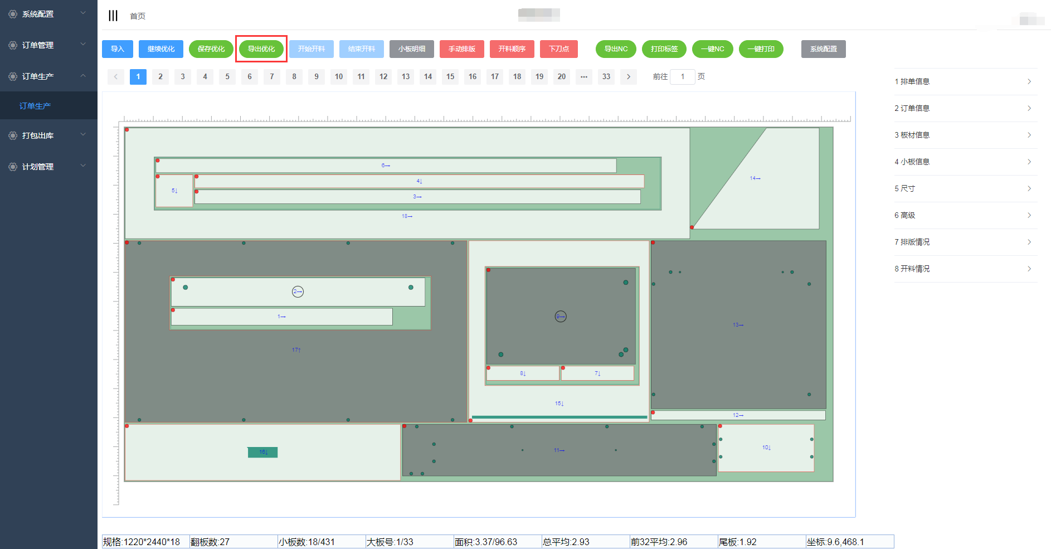1051x549 pixels.
Task: Click the 计划管理 sidebar icon
Action: click(x=13, y=167)
